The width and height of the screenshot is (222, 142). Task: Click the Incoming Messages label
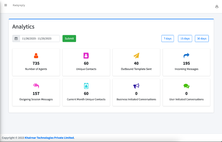click(186, 69)
